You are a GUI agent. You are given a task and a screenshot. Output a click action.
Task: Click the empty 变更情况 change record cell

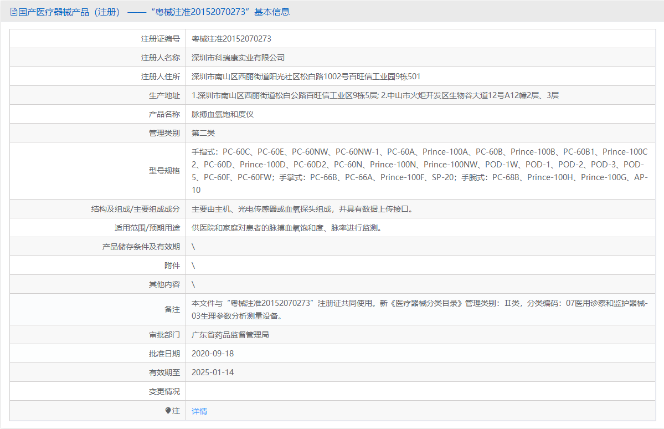[332, 391]
